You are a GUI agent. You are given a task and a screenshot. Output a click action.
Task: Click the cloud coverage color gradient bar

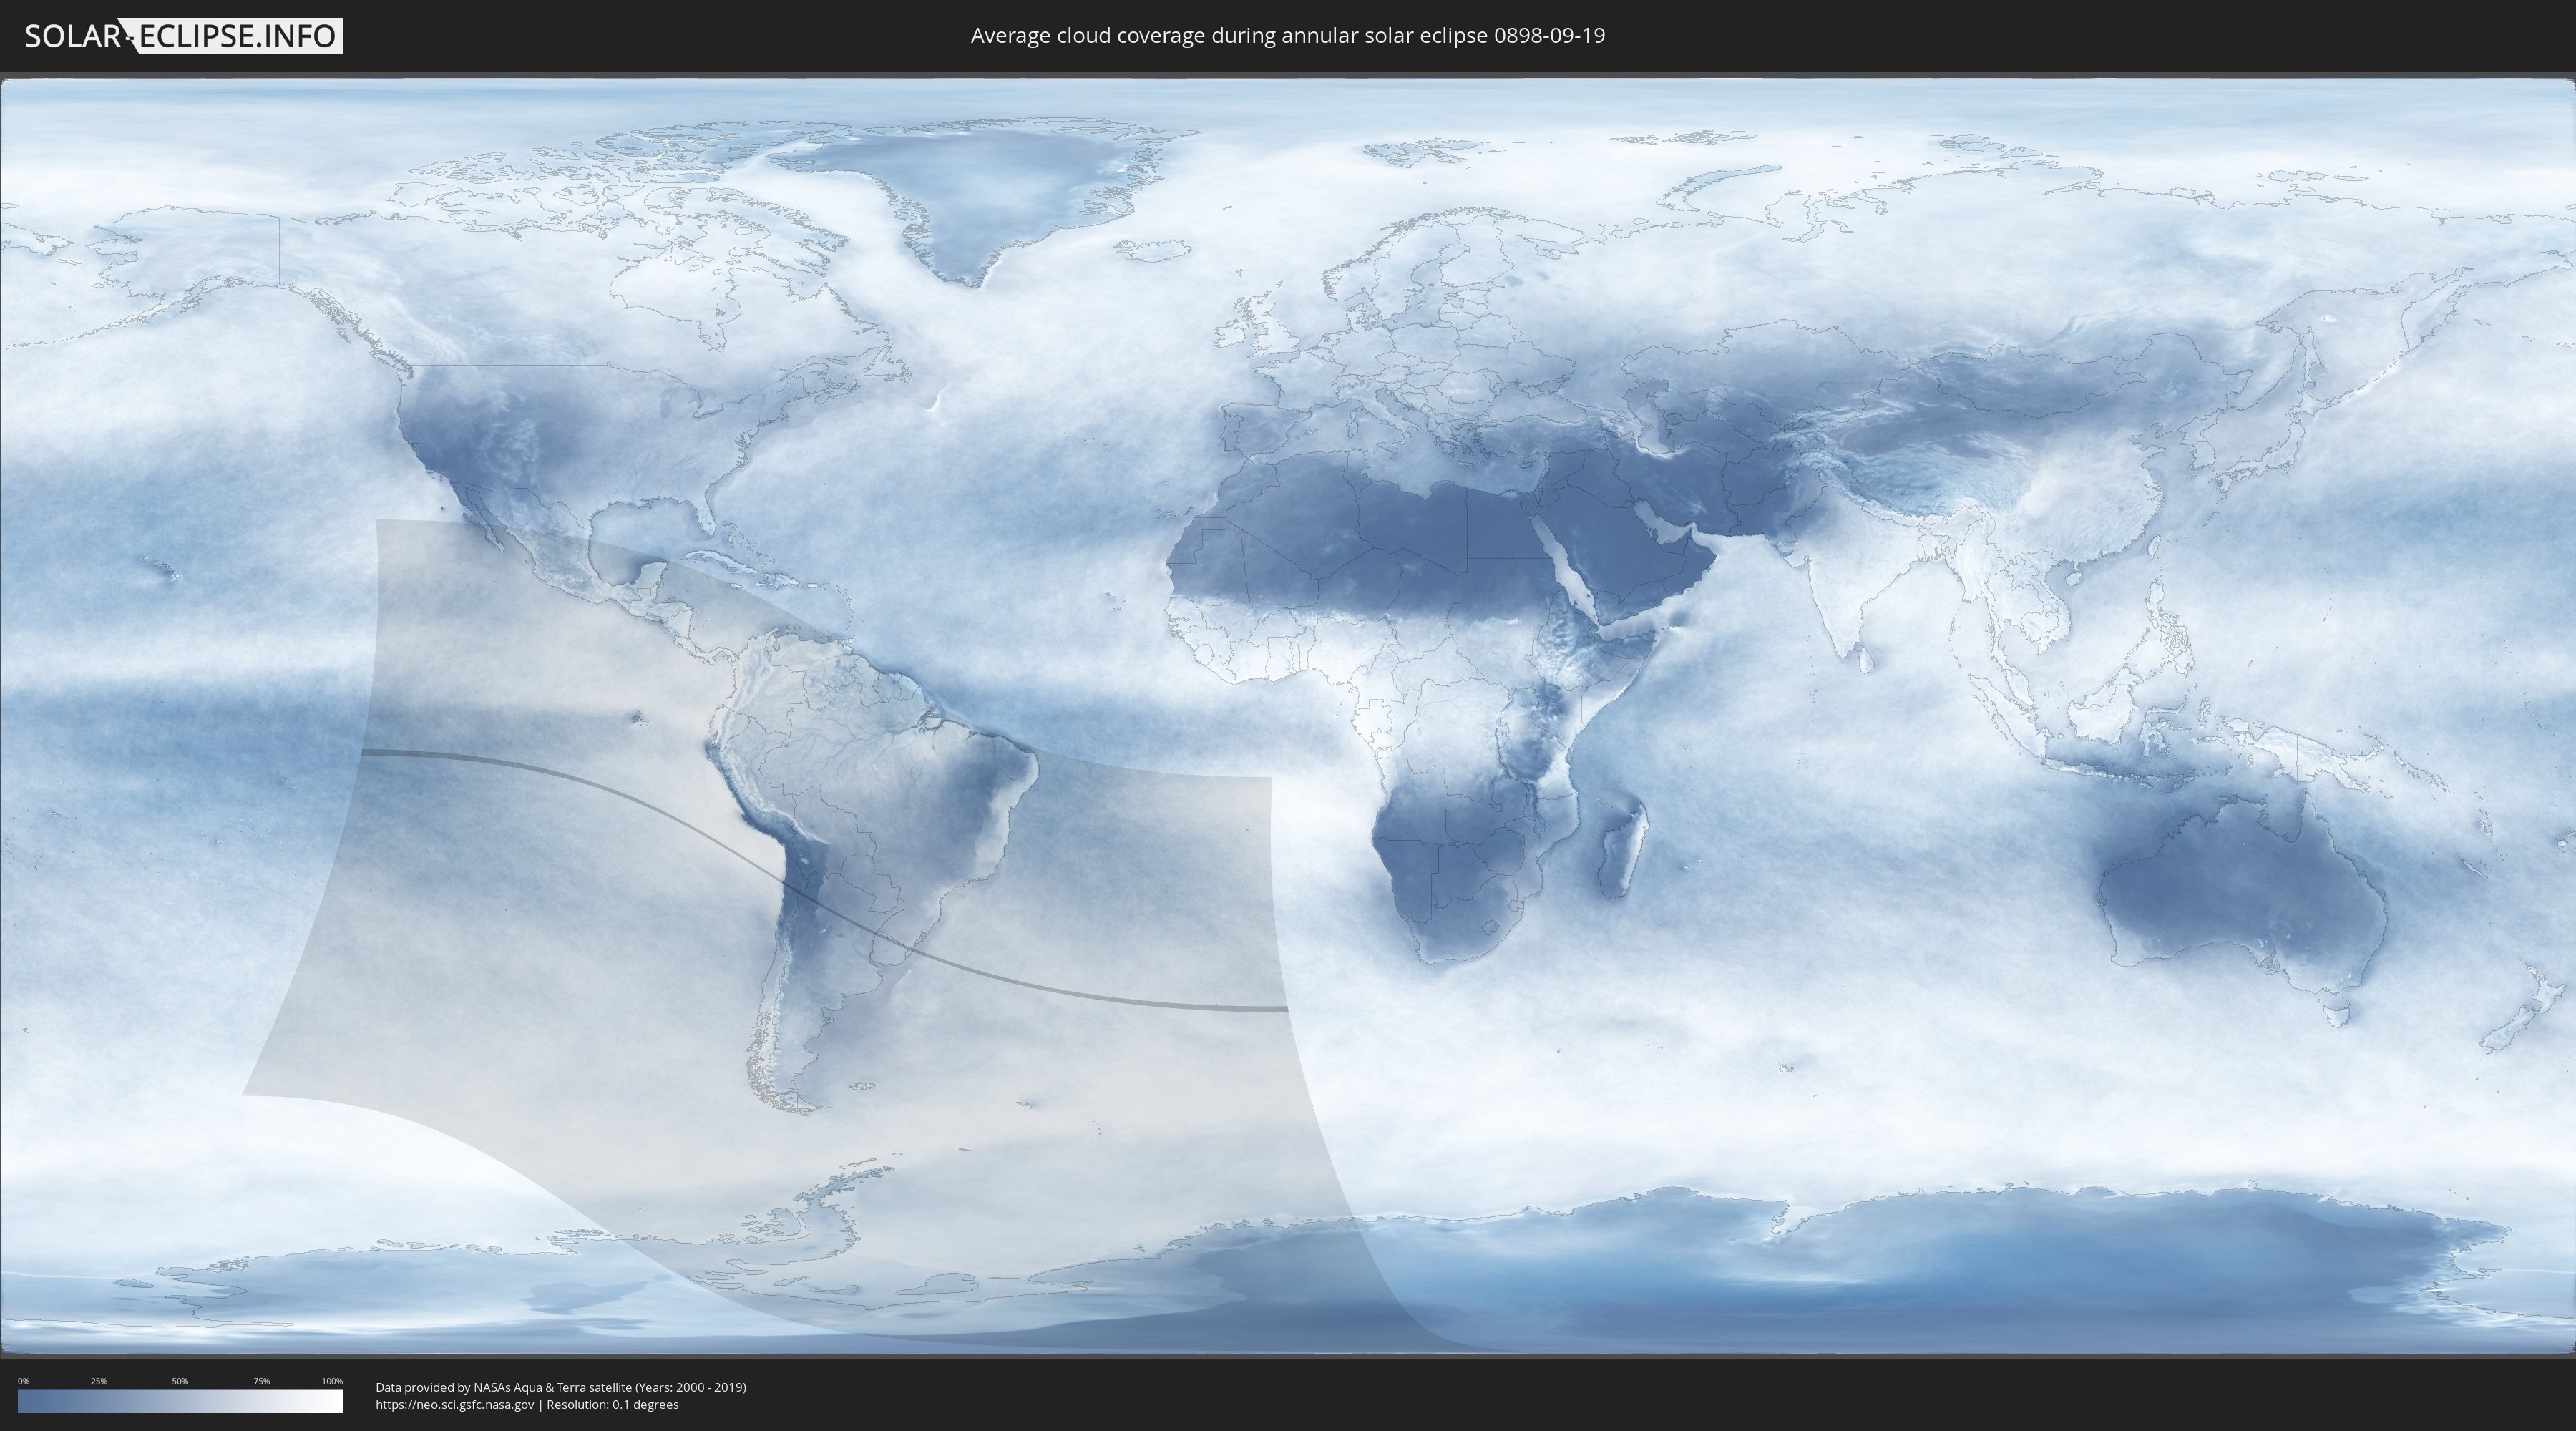[180, 1401]
